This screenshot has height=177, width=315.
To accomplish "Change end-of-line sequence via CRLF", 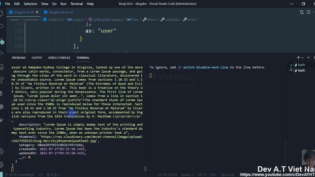I will (213, 175).
